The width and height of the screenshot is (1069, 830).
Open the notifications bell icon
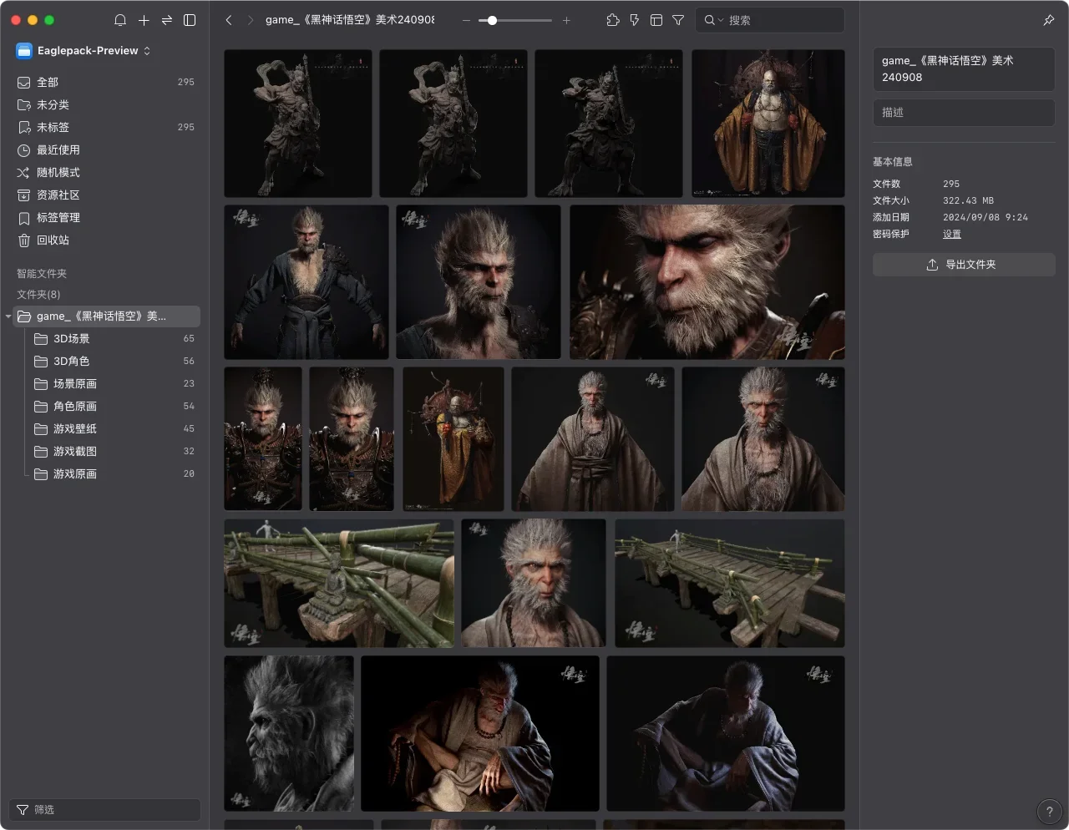(x=120, y=20)
